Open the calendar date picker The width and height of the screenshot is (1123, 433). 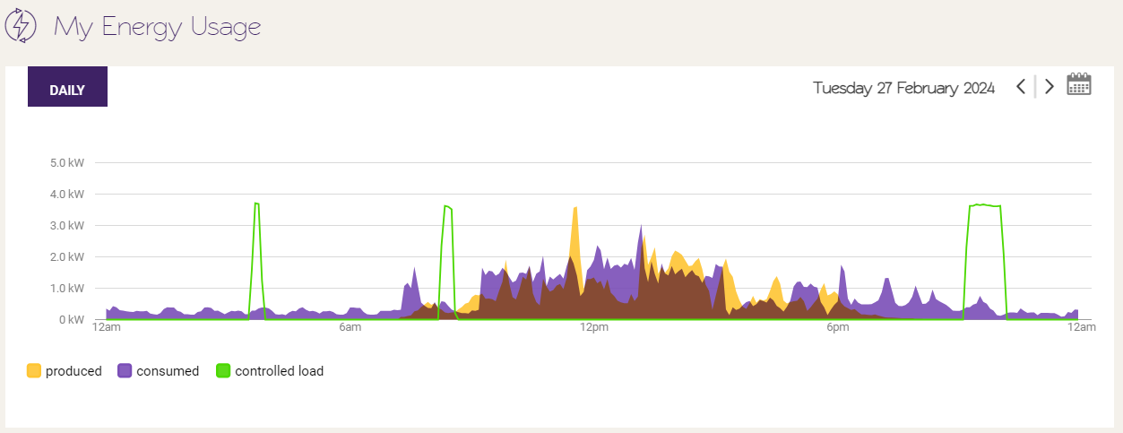pos(1079,85)
